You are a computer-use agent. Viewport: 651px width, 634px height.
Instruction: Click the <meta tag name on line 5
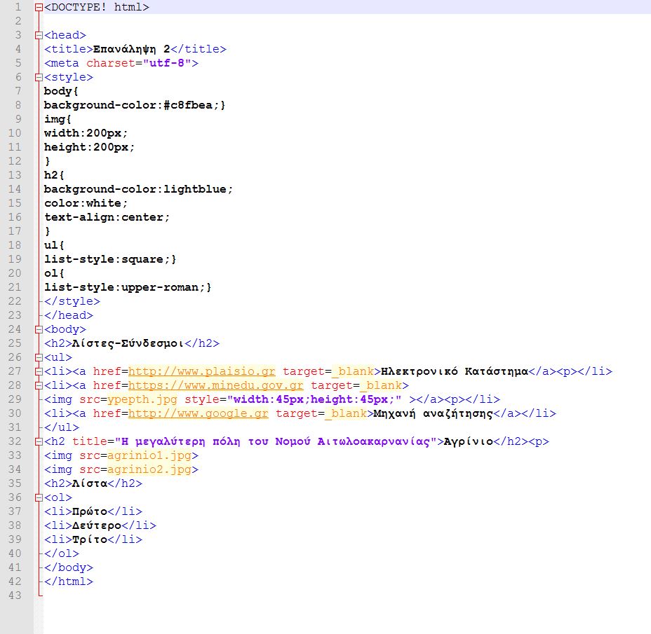tap(62, 63)
